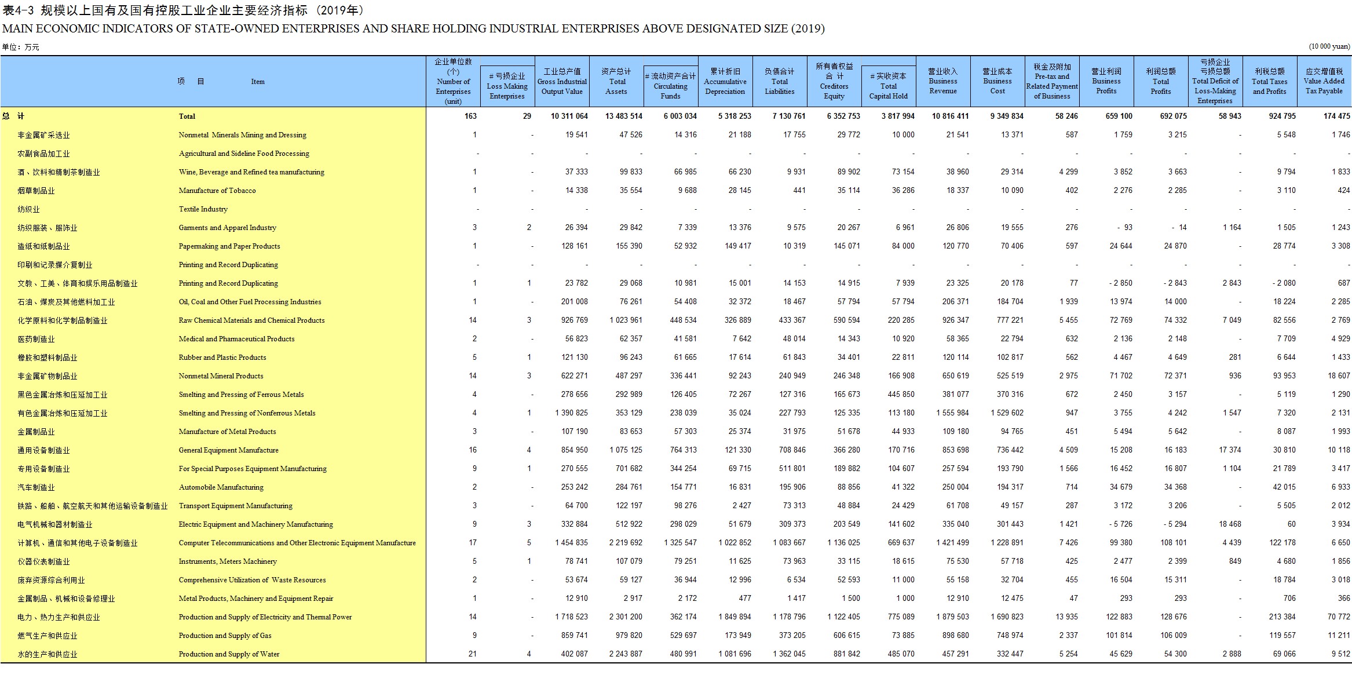
Task: Select the Total Assets column header
Action: click(x=616, y=81)
